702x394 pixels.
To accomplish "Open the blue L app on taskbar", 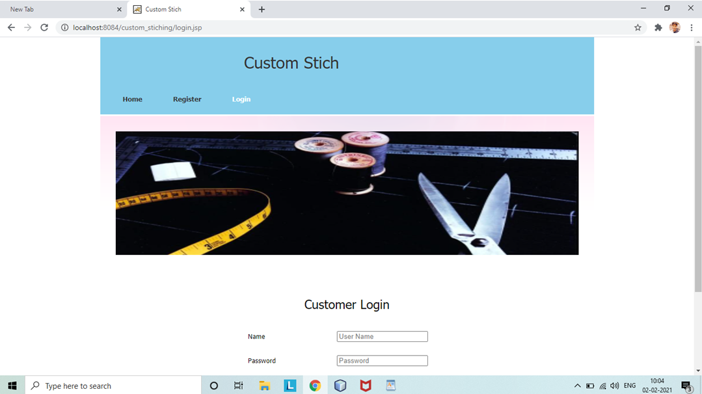I will (290, 386).
